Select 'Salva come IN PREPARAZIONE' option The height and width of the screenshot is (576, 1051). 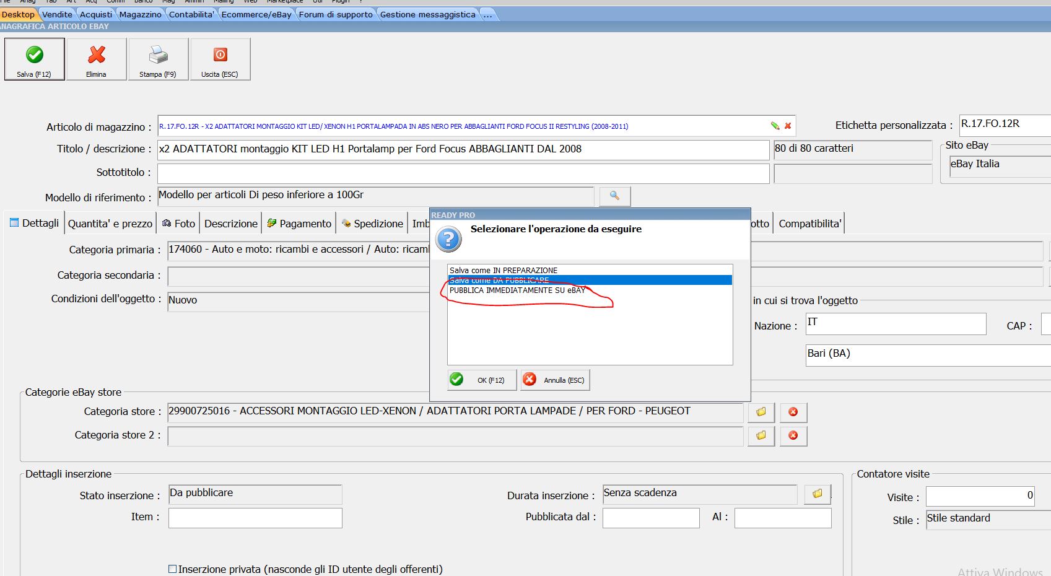[x=590, y=270]
